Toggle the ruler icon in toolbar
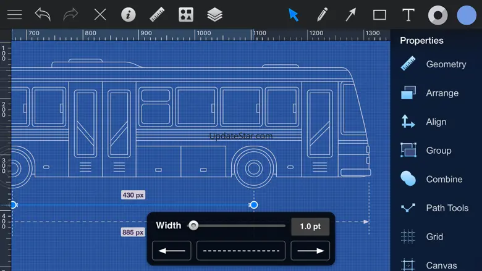Screen dimensions: 482x271 pos(157,14)
